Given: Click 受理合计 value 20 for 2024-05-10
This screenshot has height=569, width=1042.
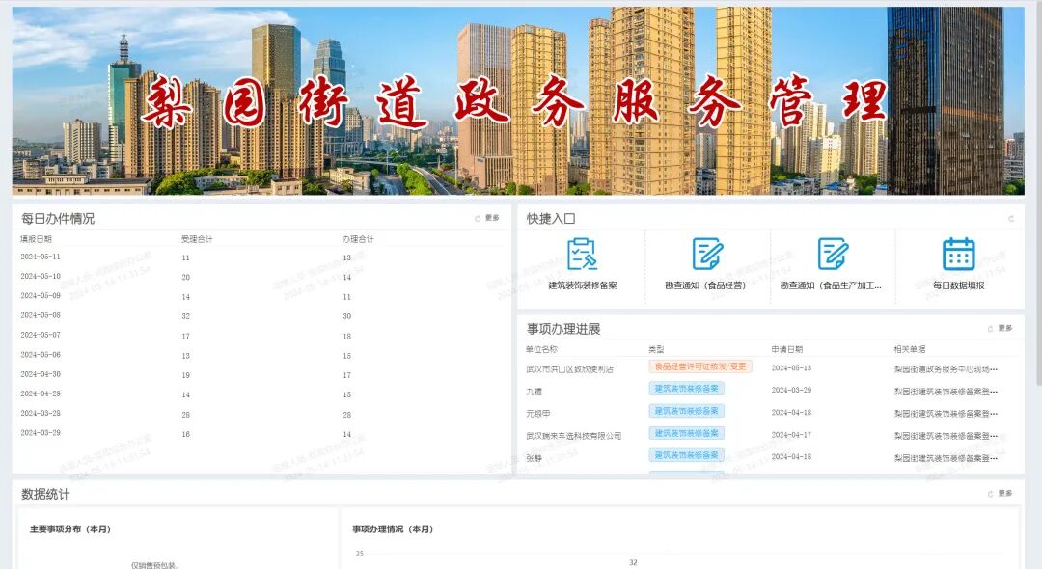Looking at the screenshot, I should [186, 278].
